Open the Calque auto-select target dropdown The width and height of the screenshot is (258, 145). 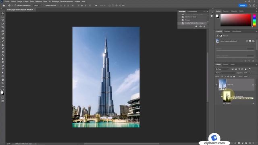tap(37, 5)
